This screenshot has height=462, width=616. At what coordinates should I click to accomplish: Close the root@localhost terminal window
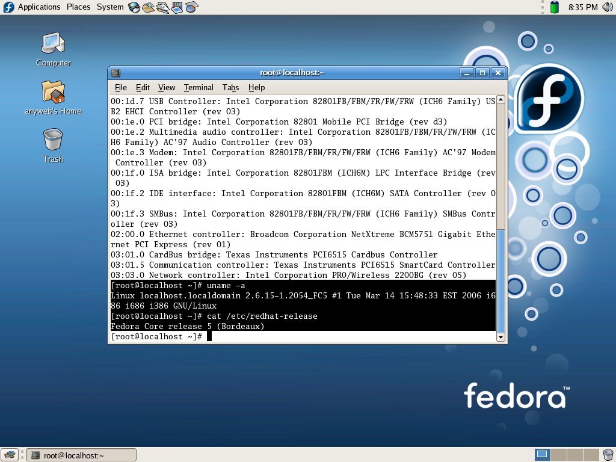(x=498, y=73)
